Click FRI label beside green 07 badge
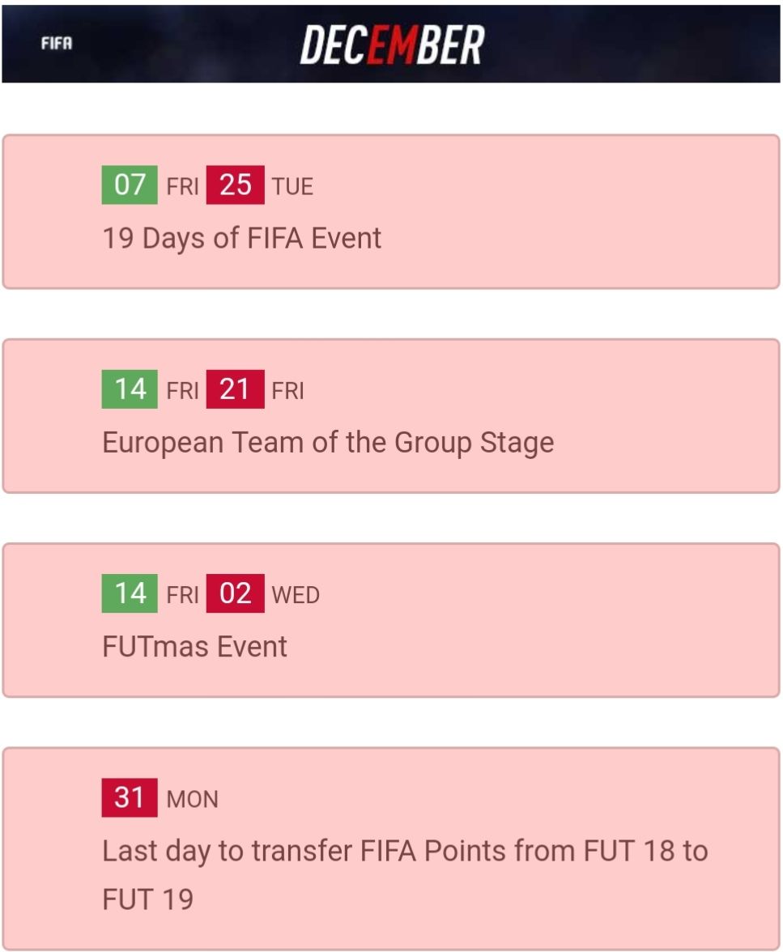This screenshot has height=952, width=783. (x=182, y=187)
